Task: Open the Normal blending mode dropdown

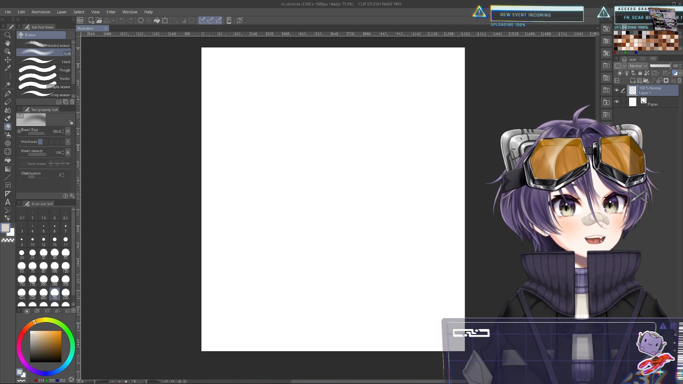Action: (638, 66)
